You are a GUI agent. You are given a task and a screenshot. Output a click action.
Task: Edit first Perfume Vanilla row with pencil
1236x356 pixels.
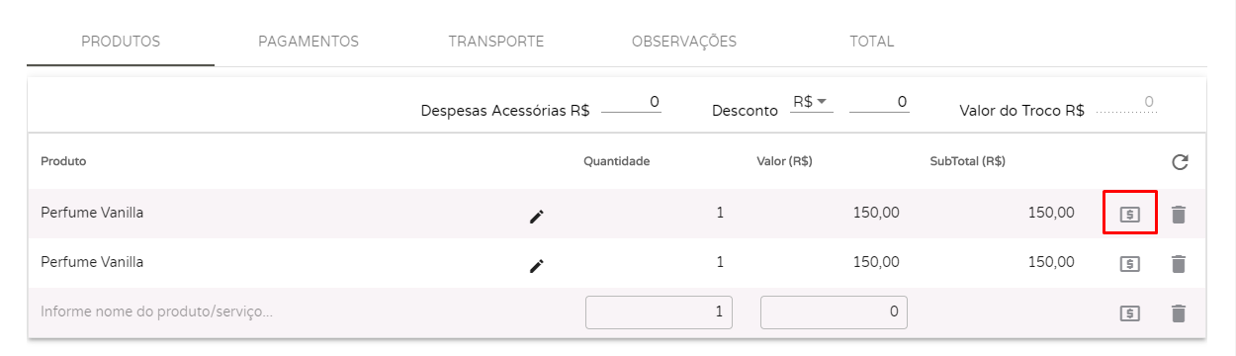pos(536,216)
